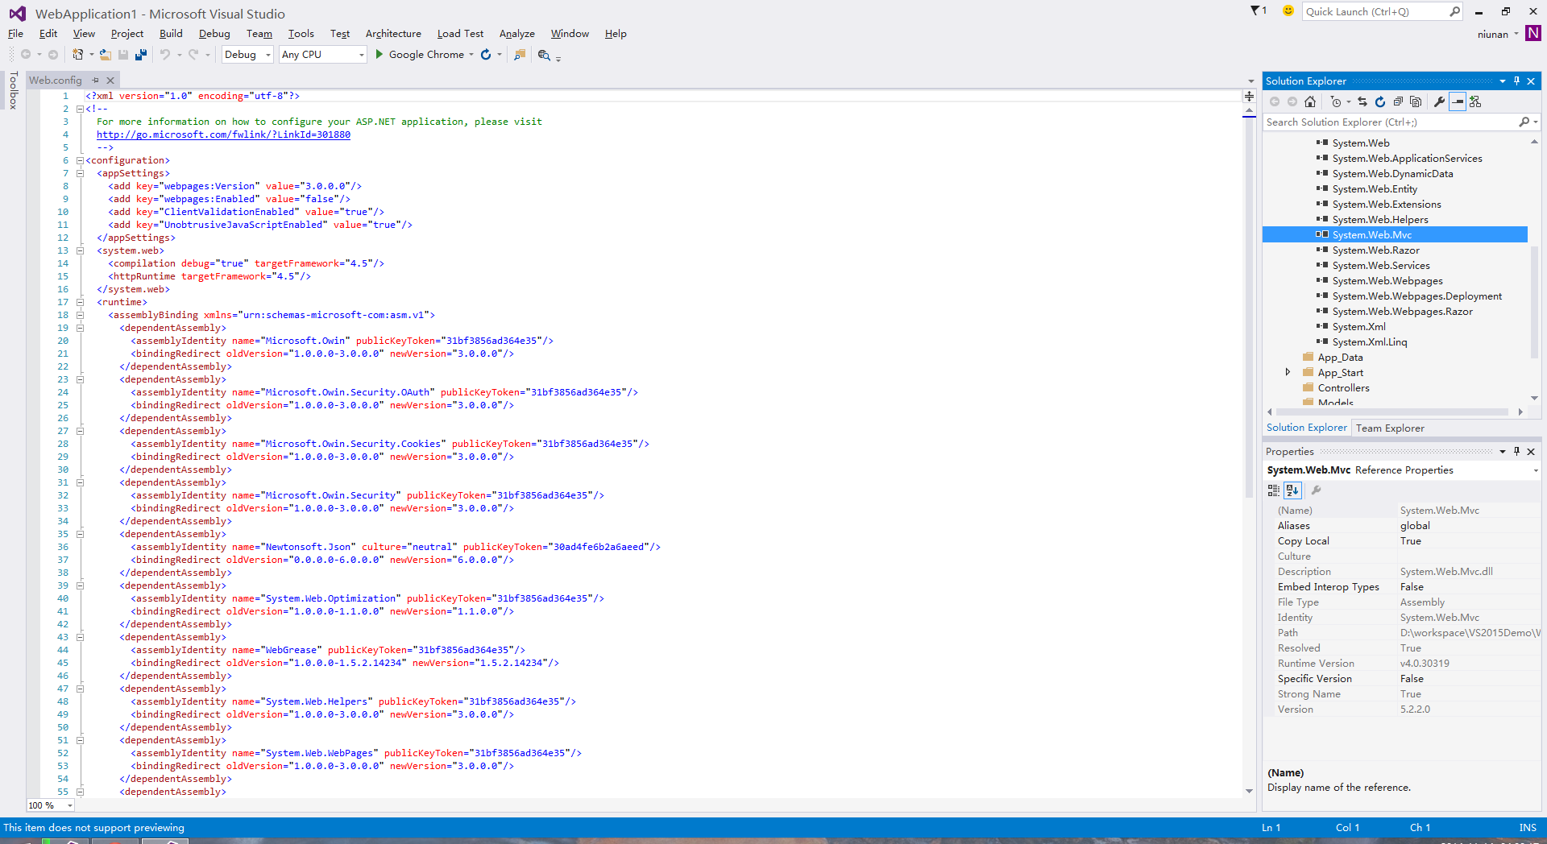Pin the Web.config tab with the pin icon
The width and height of the screenshot is (1547, 844).
[x=95, y=81]
